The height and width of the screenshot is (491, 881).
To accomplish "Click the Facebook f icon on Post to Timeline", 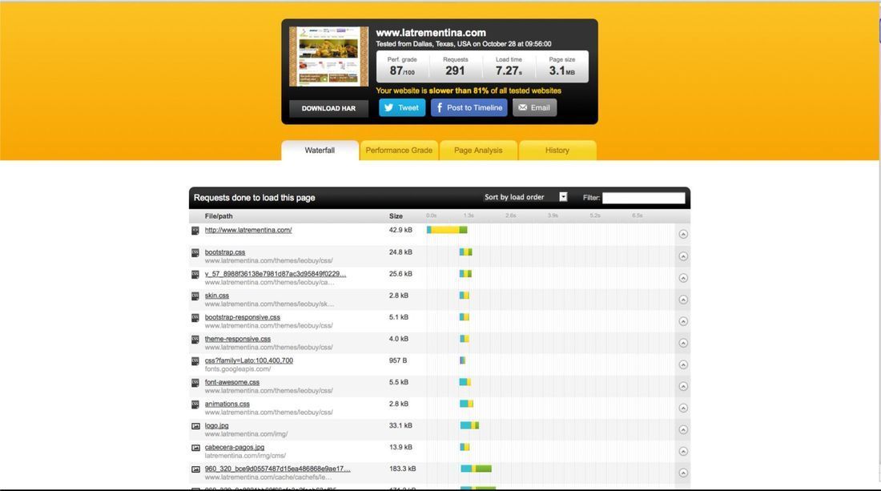I will click(440, 107).
